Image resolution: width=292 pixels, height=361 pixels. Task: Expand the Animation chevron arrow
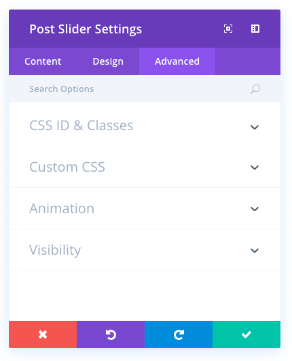tap(255, 209)
